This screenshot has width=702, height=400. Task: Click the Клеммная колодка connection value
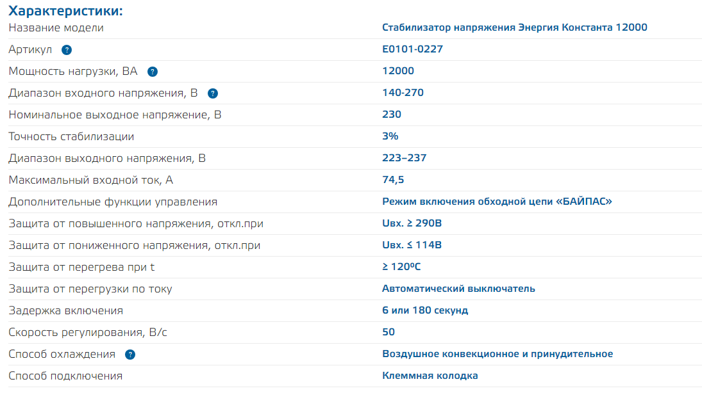(430, 376)
